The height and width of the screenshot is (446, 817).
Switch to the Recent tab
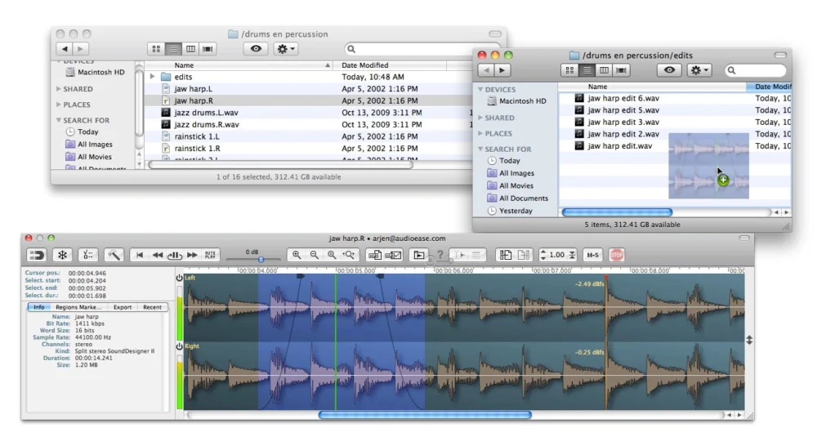152,307
